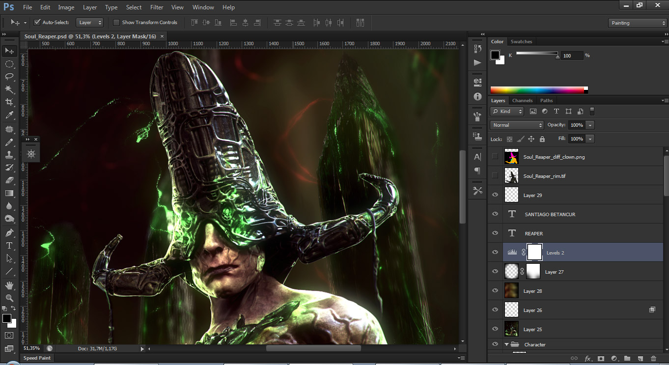The image size is (669, 365).
Task: Open the Layers panel flyout menu
Action: tap(664, 101)
